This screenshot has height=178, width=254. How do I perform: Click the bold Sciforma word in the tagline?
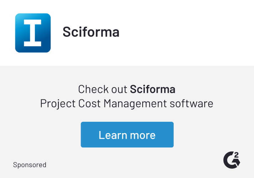pyautogui.click(x=152, y=89)
